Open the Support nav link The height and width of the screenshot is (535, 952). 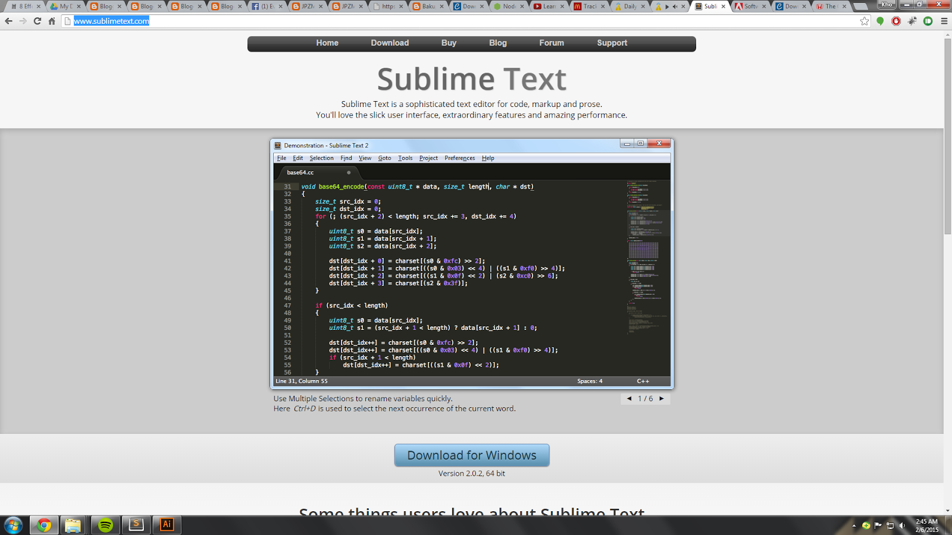point(612,43)
